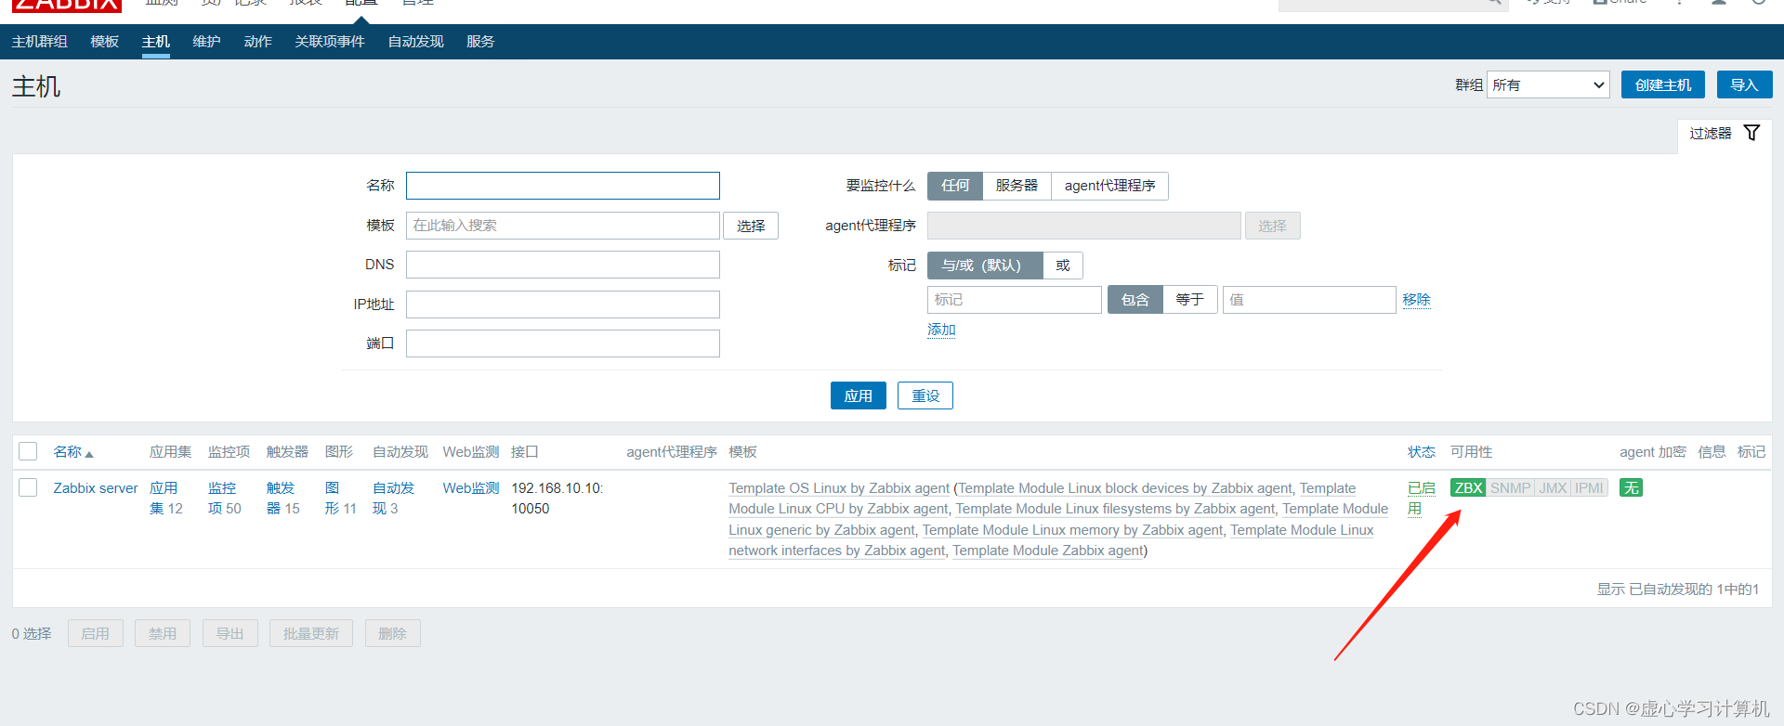Open 监控项 50 for Zabbix server
Image resolution: width=1784 pixels, height=726 pixels.
point(225,499)
